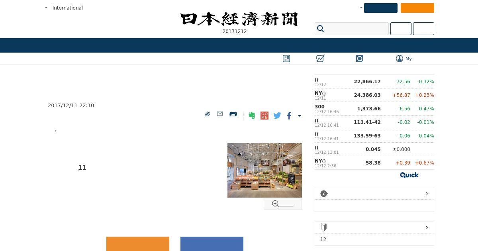The width and height of the screenshot is (478, 251).
Task: Select exchange rate 133.59-63
Action: point(367,136)
